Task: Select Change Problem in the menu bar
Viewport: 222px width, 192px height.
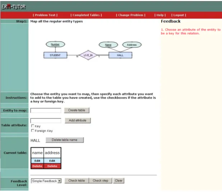Action: pos(130,15)
